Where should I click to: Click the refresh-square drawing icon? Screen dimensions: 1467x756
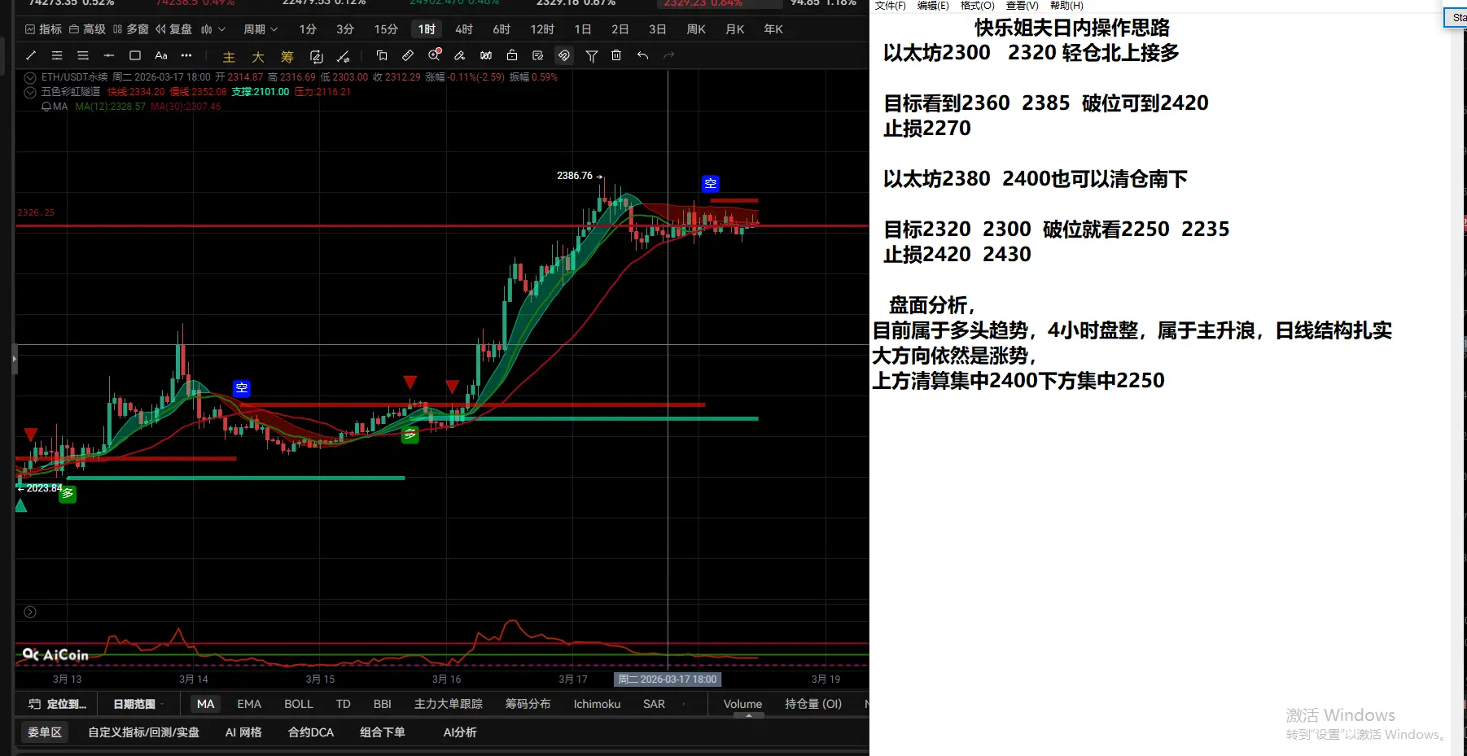tap(317, 56)
